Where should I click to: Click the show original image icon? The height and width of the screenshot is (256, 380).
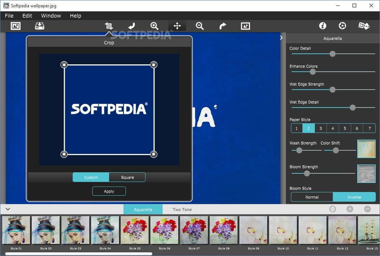pos(245,26)
